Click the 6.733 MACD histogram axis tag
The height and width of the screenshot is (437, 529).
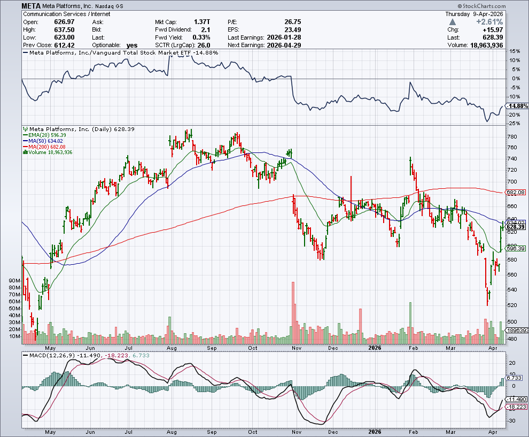tap(515, 378)
